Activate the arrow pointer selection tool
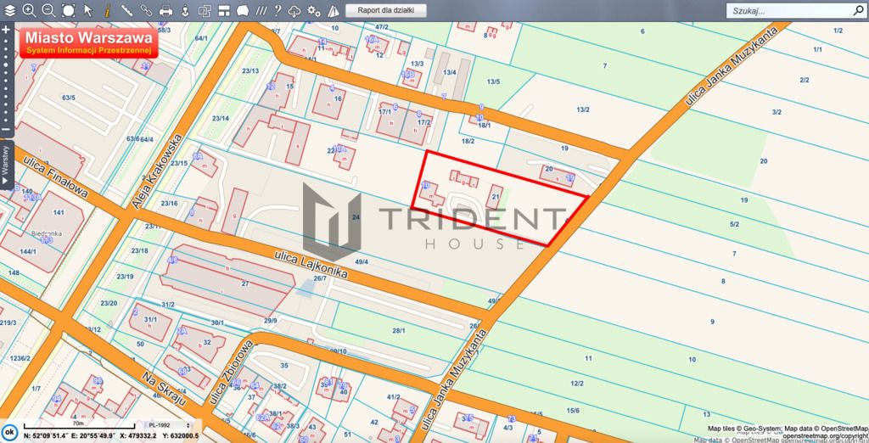Image resolution: width=869 pixels, height=443 pixels. (x=88, y=10)
